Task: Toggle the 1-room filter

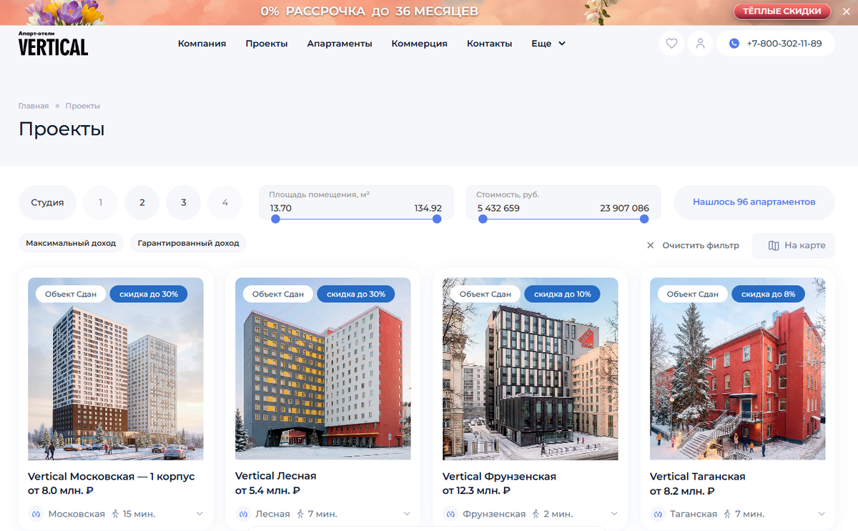Action: [100, 202]
